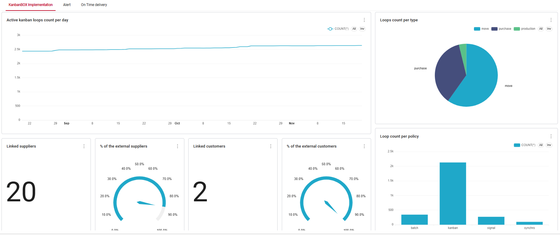560x235 pixels.
Task: Toggle COUNT(*) series in line chart legend
Action: [x=338, y=29]
